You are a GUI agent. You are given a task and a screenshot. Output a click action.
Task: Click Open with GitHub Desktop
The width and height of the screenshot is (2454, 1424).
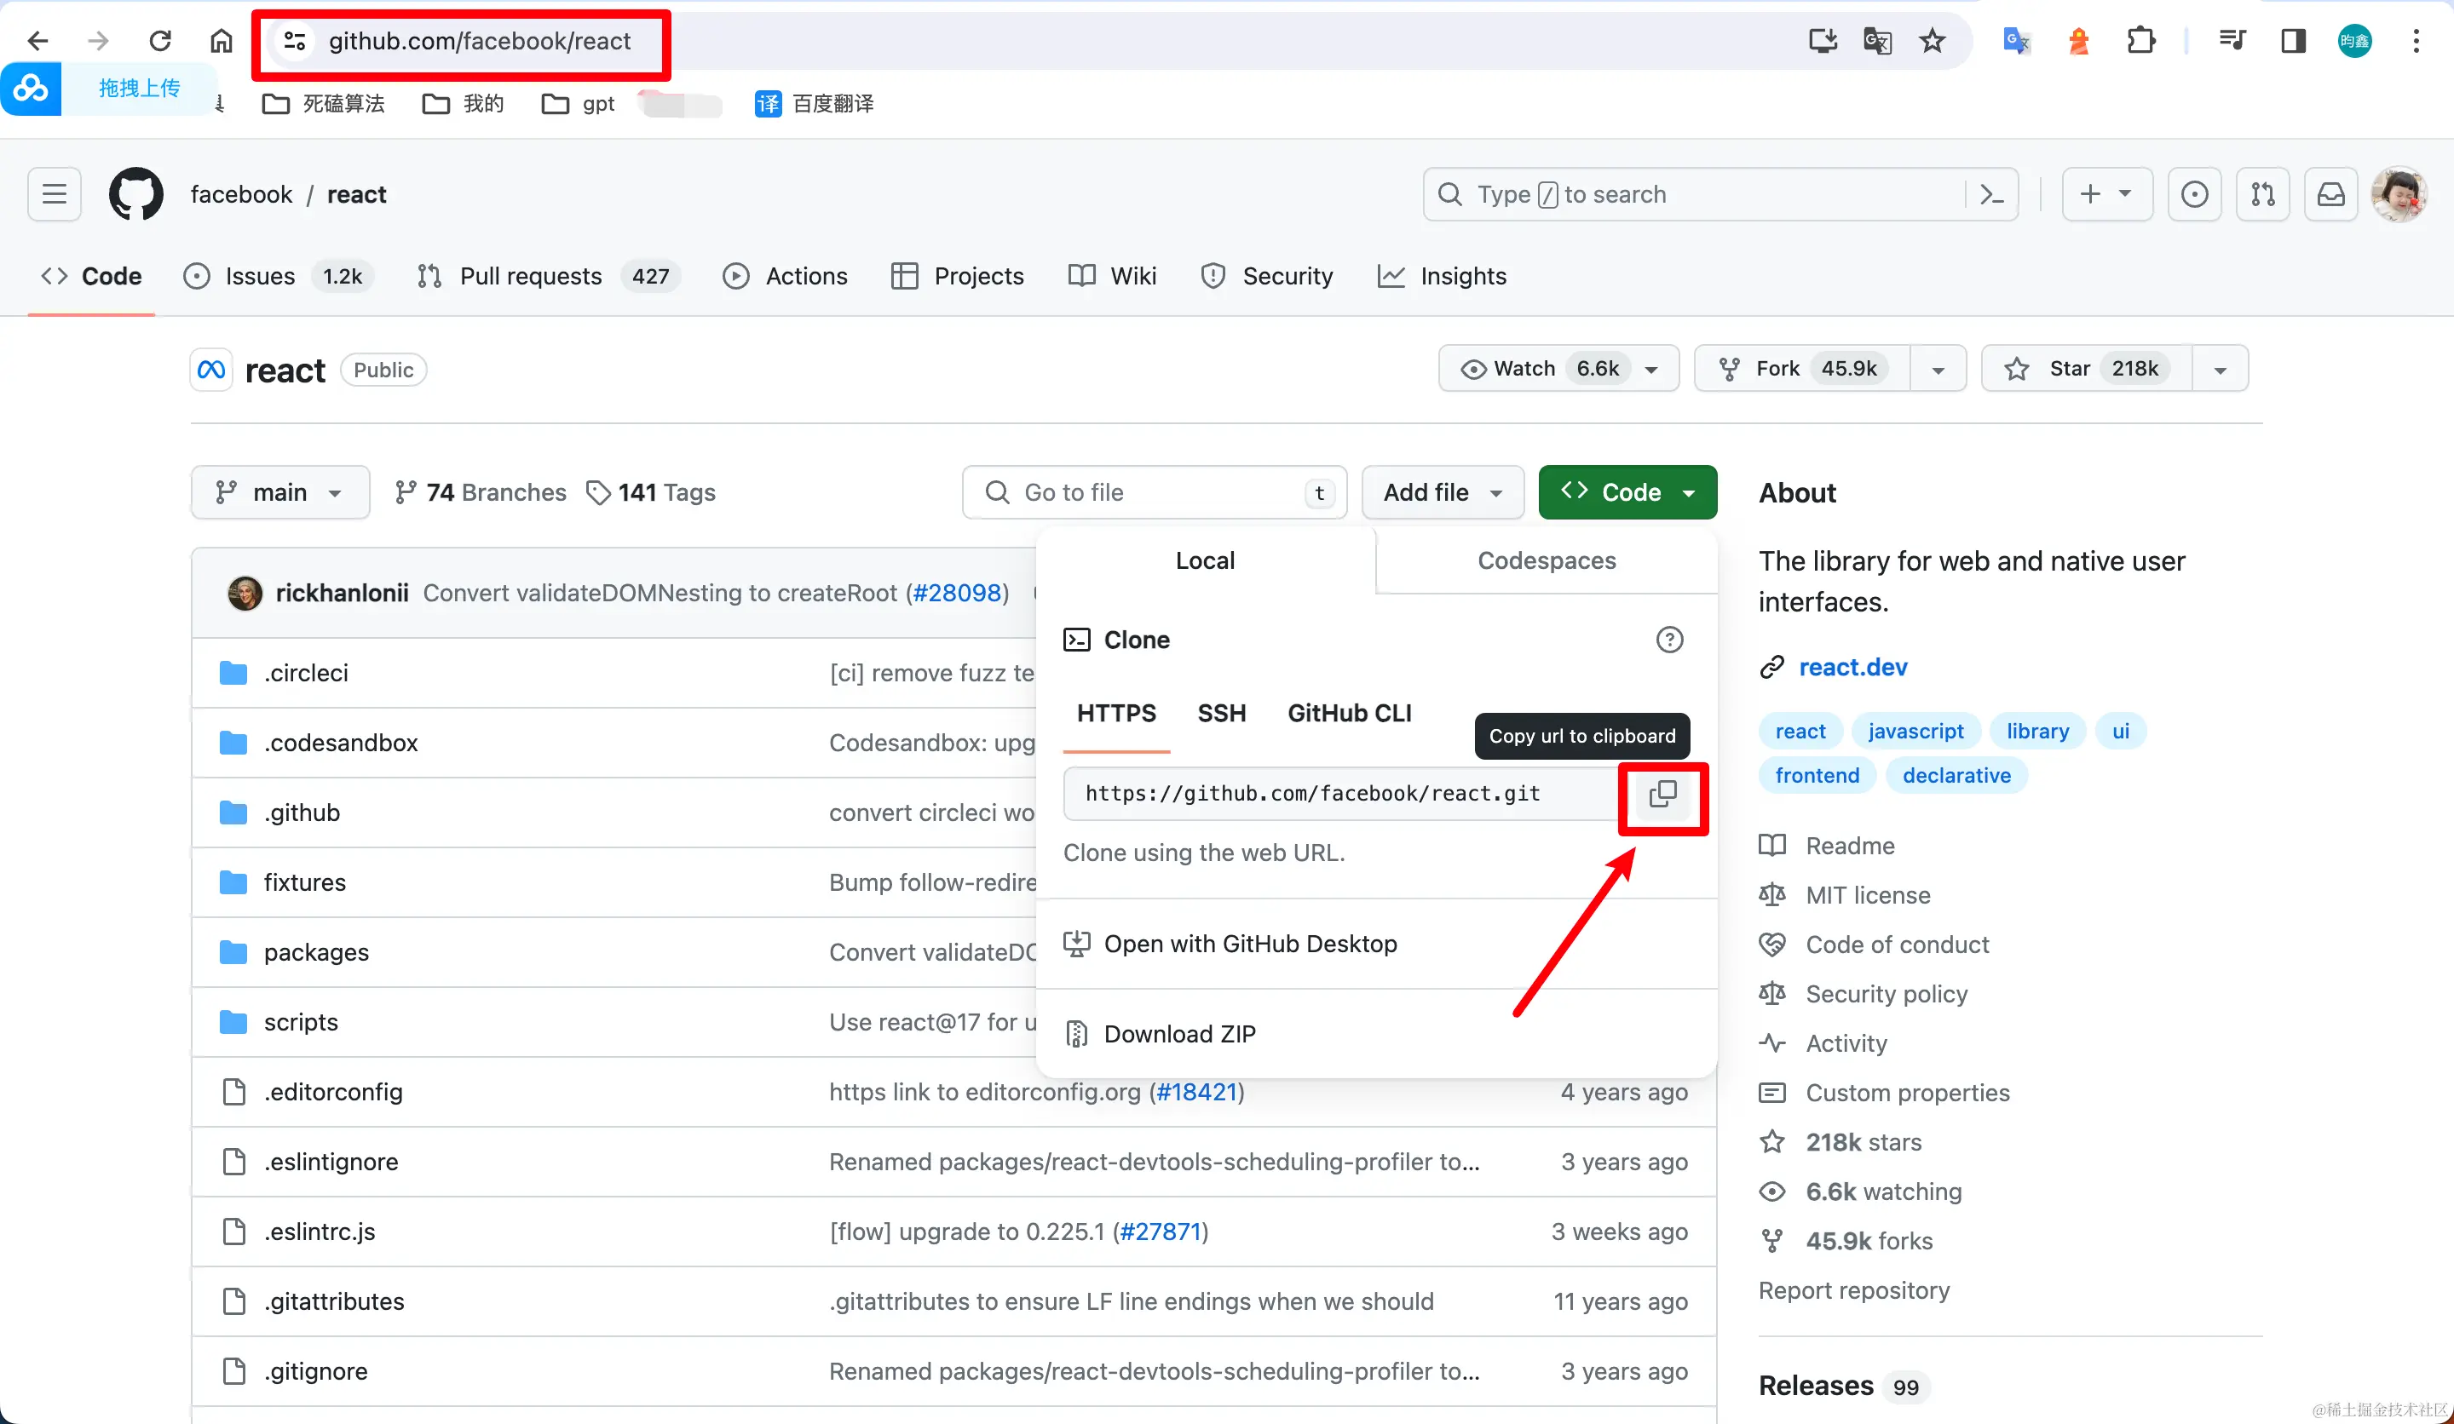click(x=1249, y=945)
